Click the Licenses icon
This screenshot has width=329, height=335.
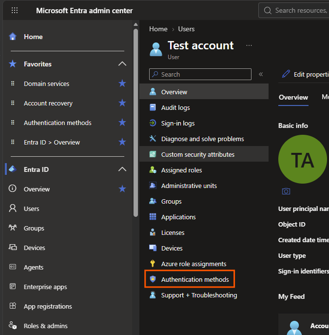(153, 232)
